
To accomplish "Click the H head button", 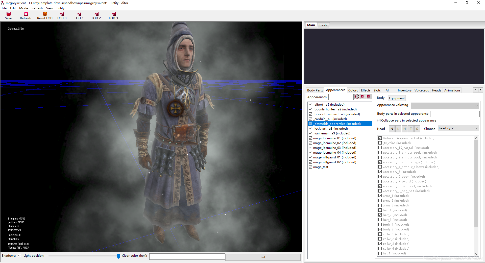I will (404, 129).
